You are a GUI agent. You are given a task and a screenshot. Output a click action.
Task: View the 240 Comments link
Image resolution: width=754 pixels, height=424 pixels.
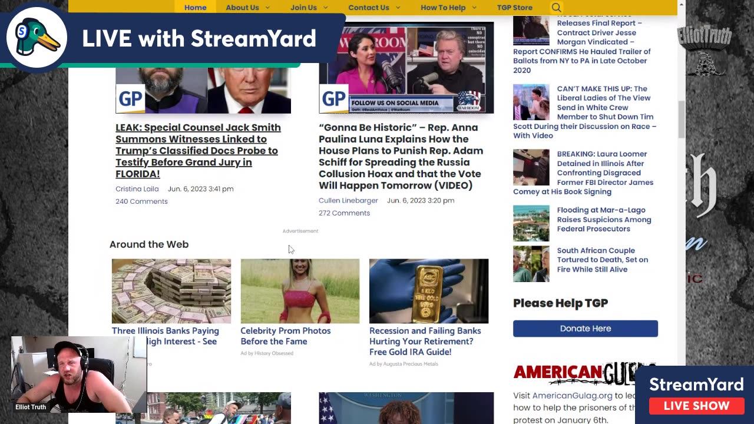[141, 201]
